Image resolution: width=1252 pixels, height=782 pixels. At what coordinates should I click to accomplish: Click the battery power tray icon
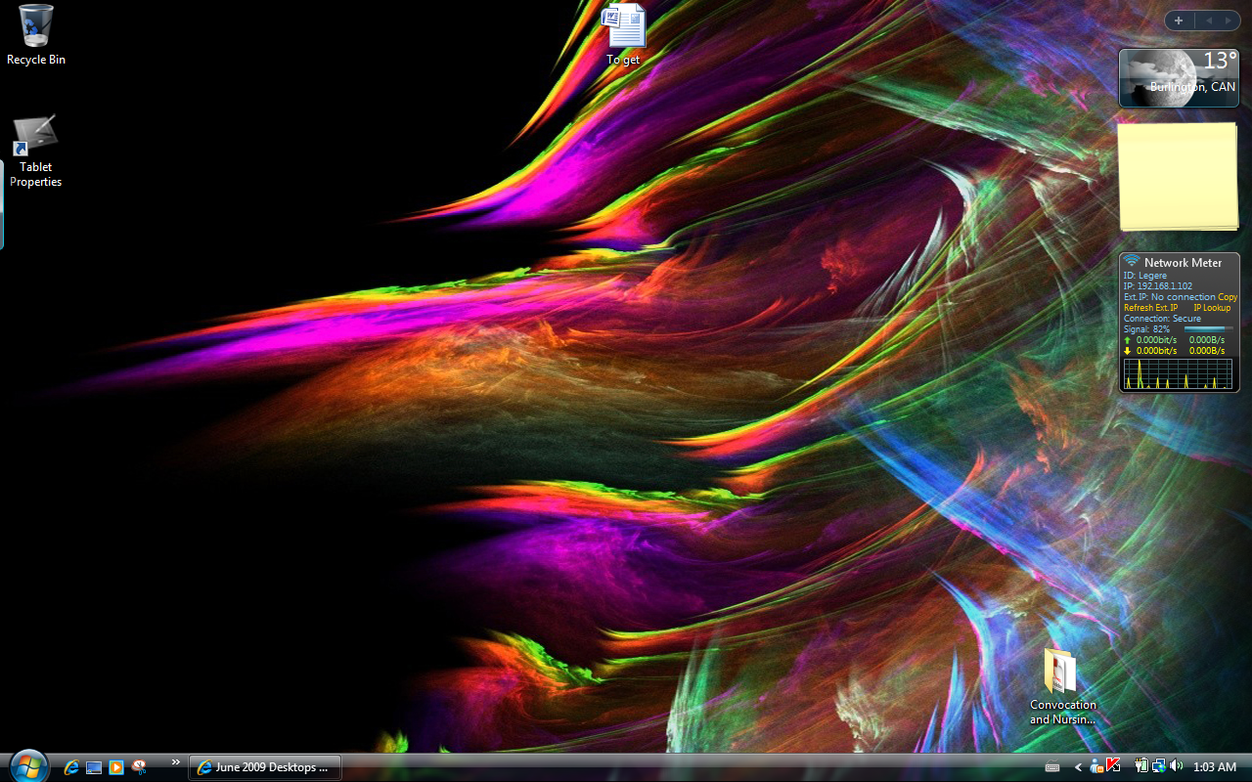[x=1141, y=766]
